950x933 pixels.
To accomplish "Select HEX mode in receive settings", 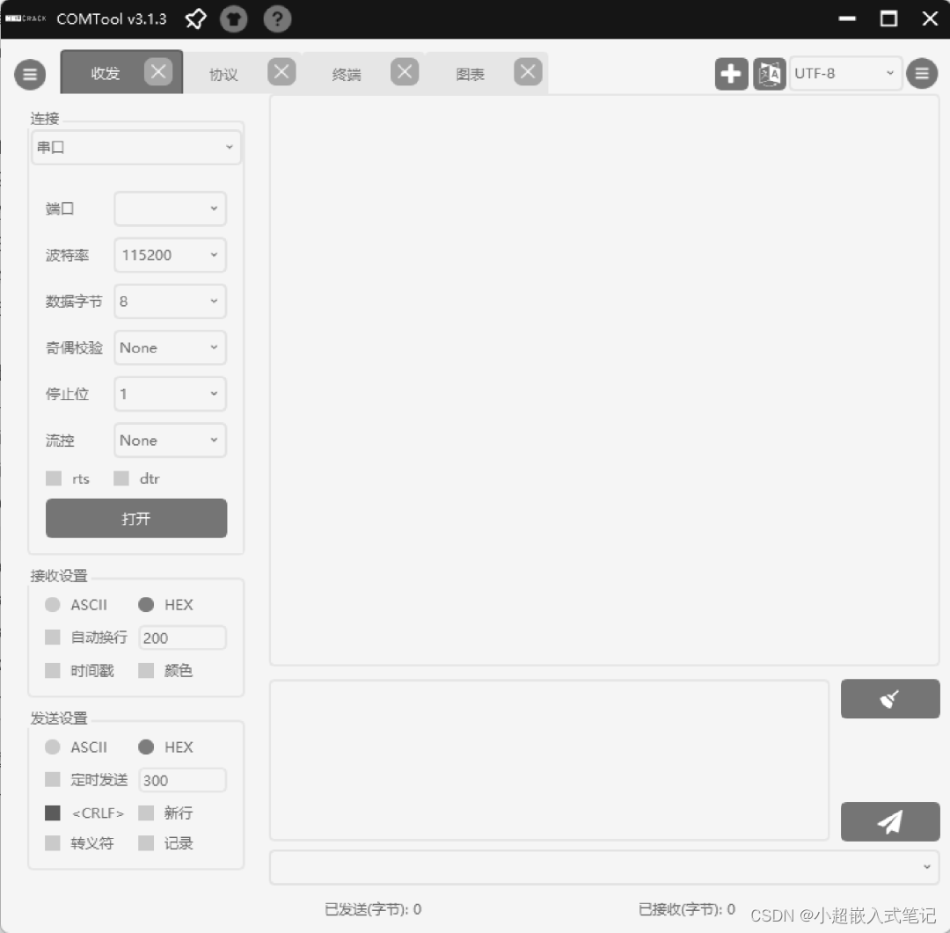I will 144,604.
